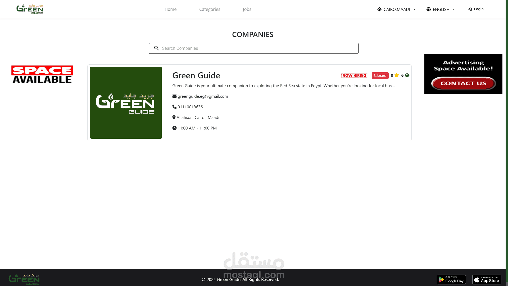
Task: Click the eye views icon
Action: click(407, 75)
